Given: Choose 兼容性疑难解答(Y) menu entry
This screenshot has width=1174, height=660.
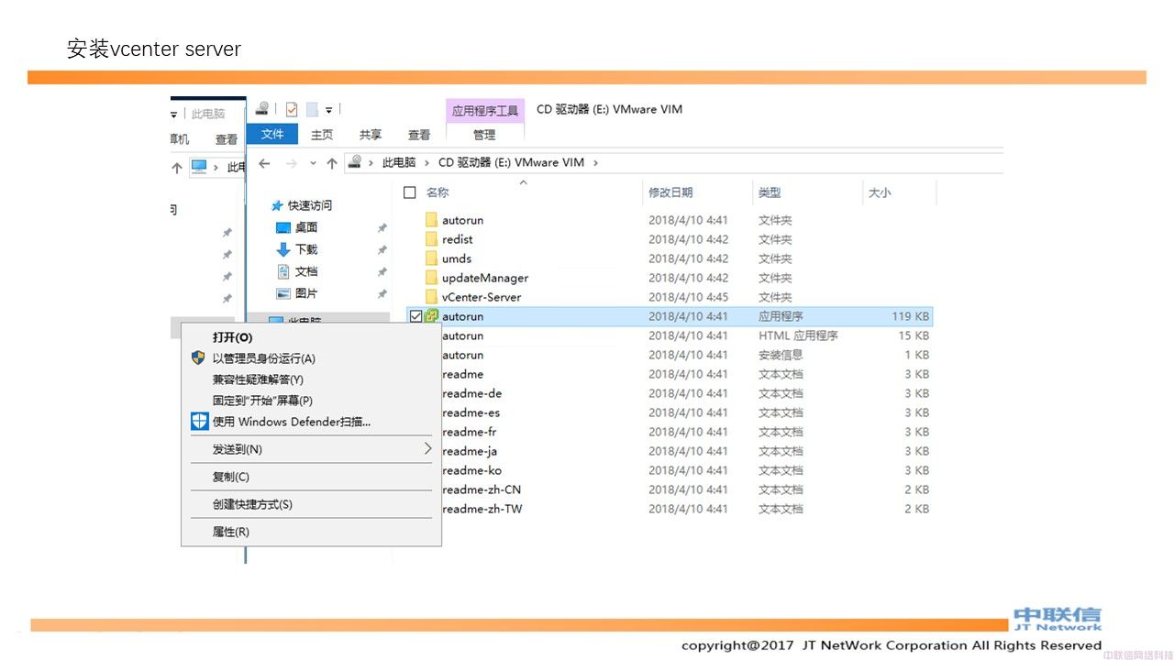Looking at the screenshot, I should click(x=311, y=379).
